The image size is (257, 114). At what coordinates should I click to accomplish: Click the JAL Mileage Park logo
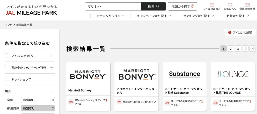(x=31, y=10)
